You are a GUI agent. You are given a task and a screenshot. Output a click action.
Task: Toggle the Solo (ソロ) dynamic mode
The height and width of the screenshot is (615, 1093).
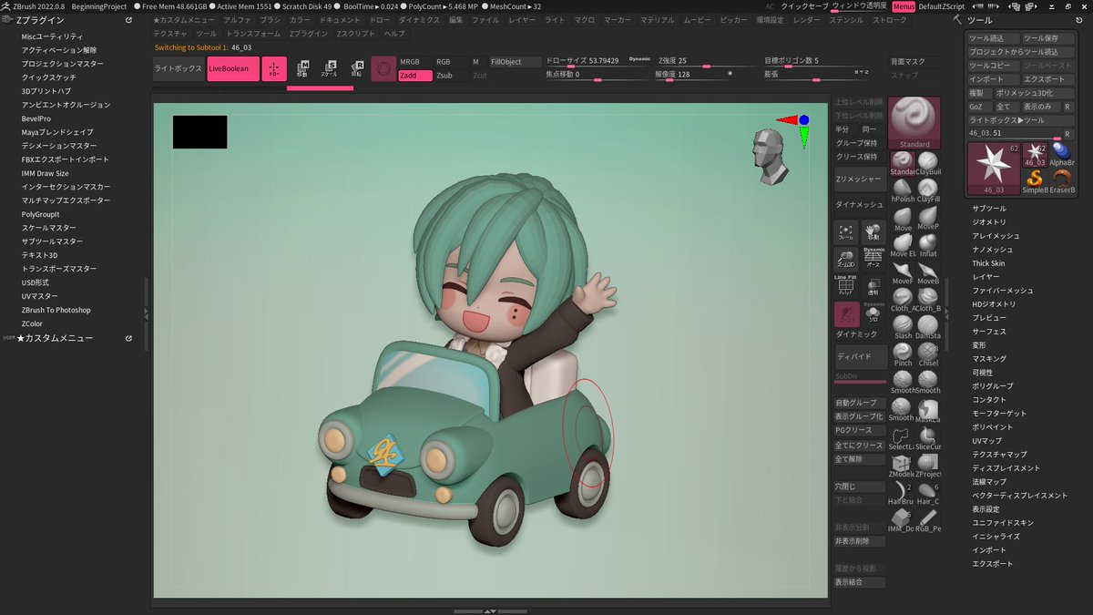pos(873,314)
